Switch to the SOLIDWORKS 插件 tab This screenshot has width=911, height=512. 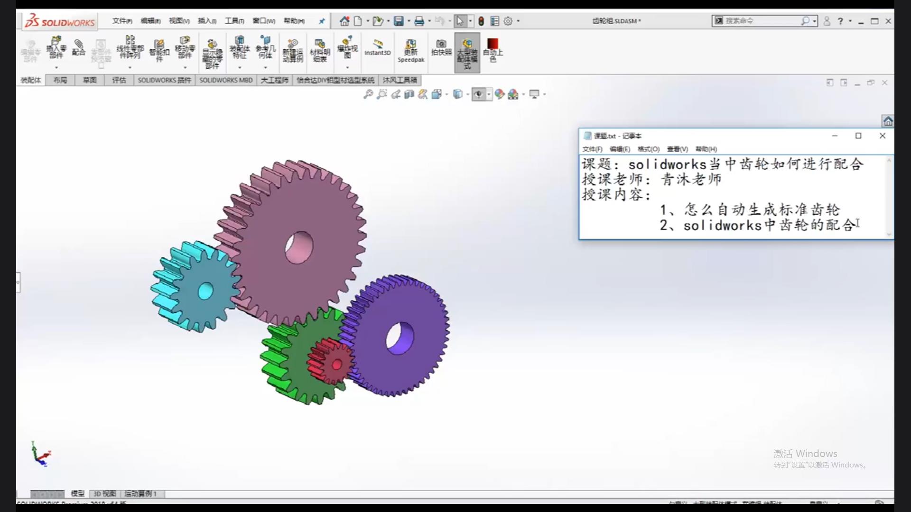point(164,80)
